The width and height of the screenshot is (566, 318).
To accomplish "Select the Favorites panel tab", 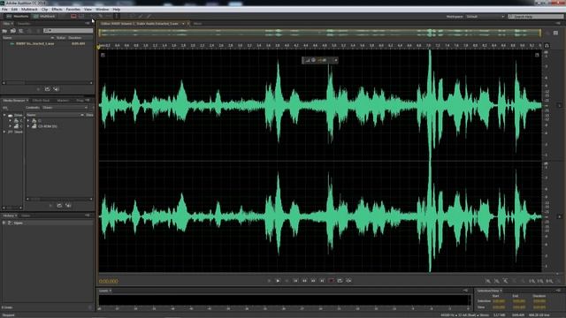I will coord(24,24).
